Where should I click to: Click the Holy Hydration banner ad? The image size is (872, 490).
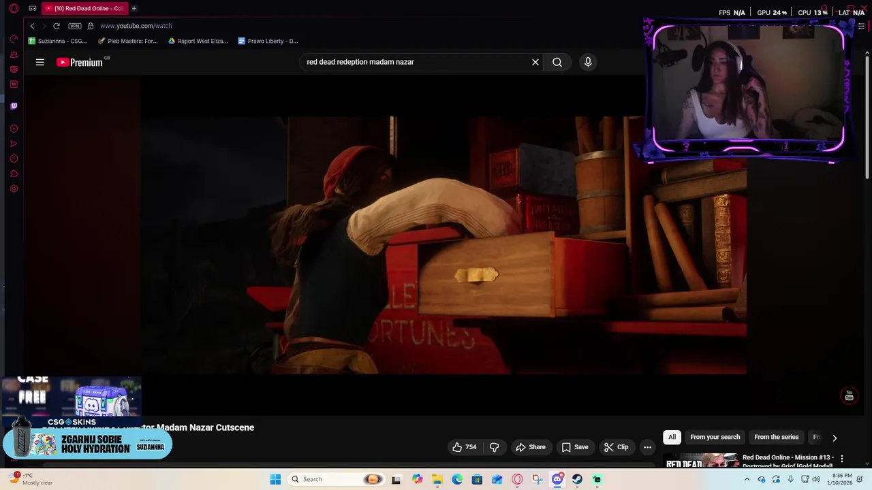(x=87, y=444)
